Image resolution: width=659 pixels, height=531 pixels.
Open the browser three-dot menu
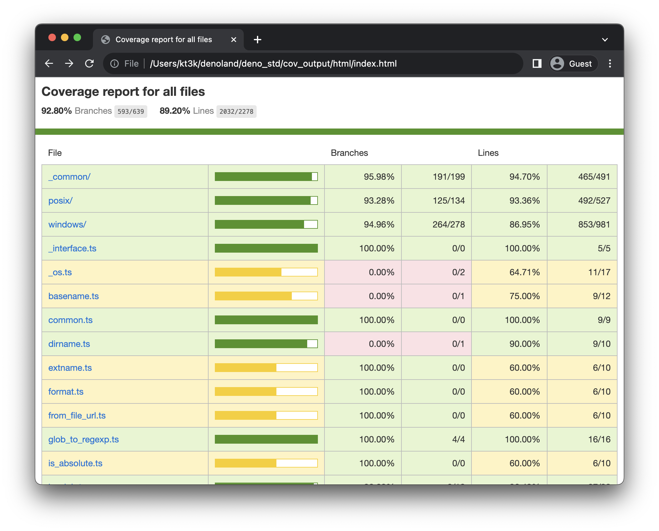pos(610,63)
